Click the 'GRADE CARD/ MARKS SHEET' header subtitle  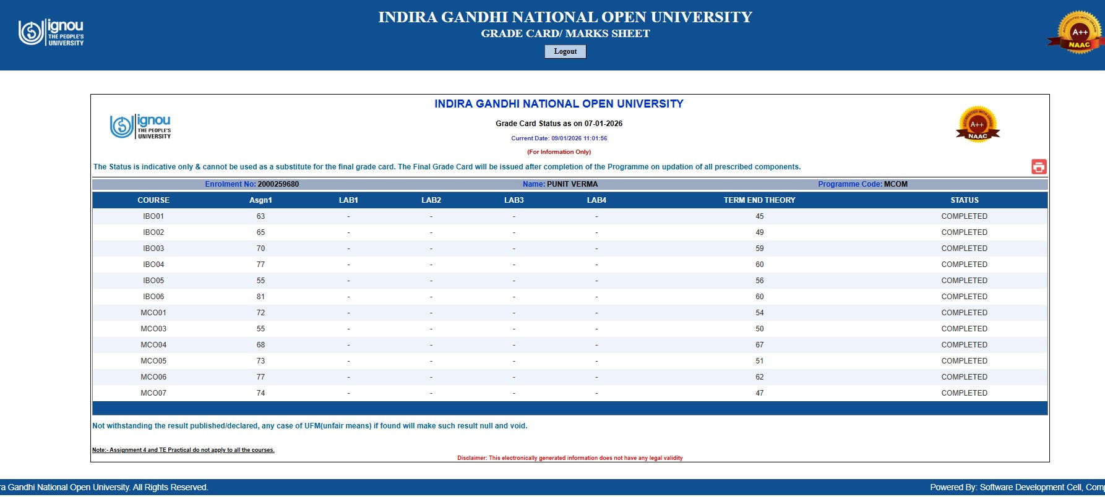coord(565,33)
